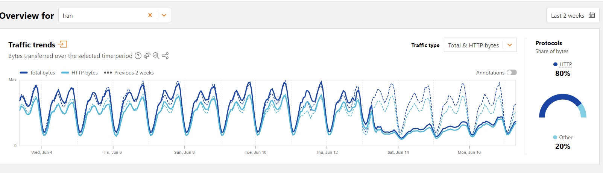Toggle HTTP bytes legend series

[x=79, y=73]
